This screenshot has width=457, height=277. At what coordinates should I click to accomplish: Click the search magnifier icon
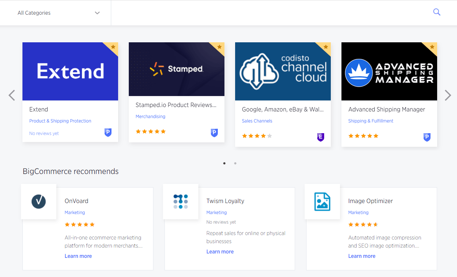[437, 12]
